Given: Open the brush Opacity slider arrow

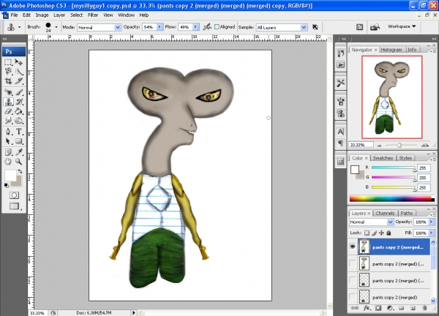Looking at the screenshot, I should (x=160, y=27).
